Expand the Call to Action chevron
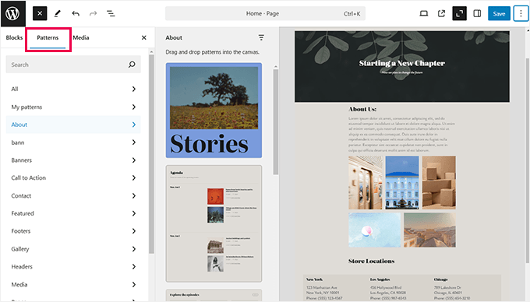Viewport: 530px width, 302px height. point(134,177)
